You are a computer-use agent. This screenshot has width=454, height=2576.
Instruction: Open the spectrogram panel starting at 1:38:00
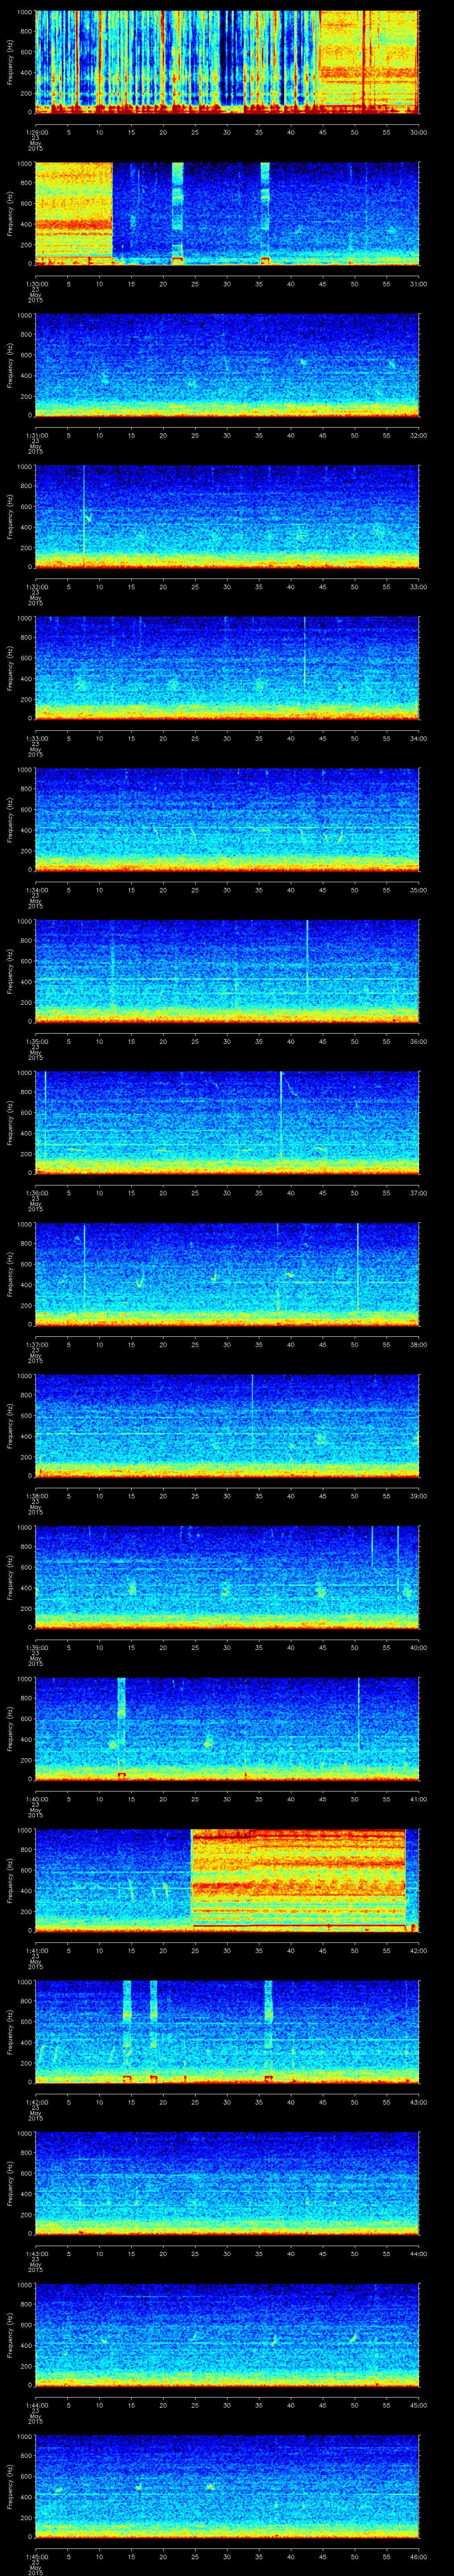[x=227, y=1427]
